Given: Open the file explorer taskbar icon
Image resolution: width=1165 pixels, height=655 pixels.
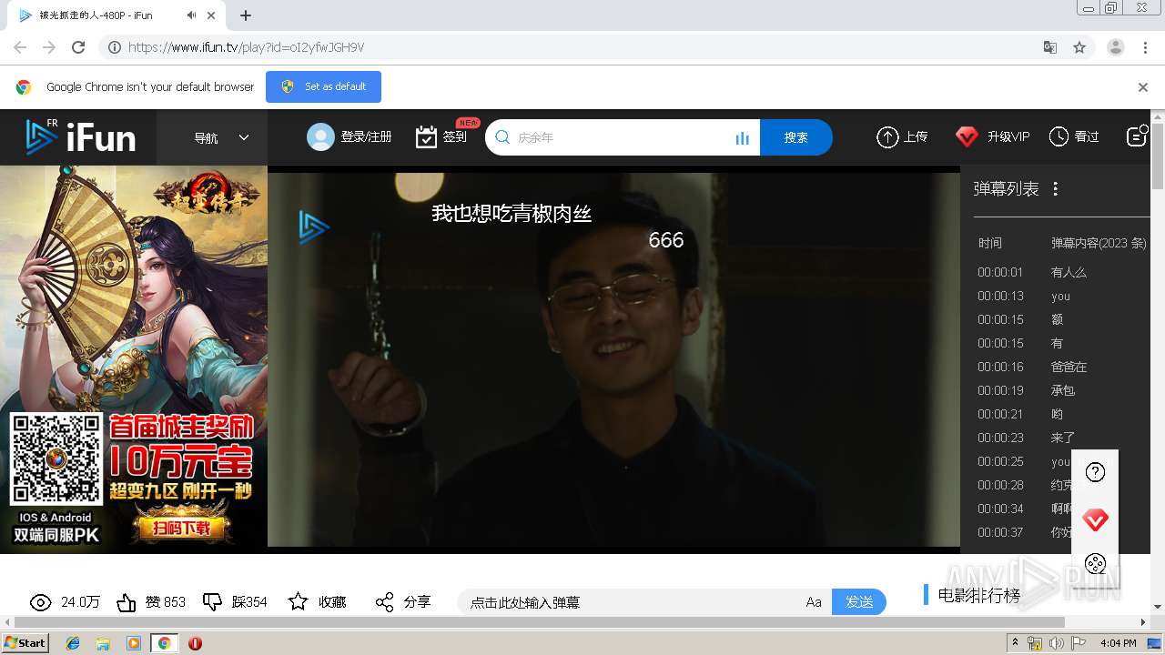Looking at the screenshot, I should 103,643.
